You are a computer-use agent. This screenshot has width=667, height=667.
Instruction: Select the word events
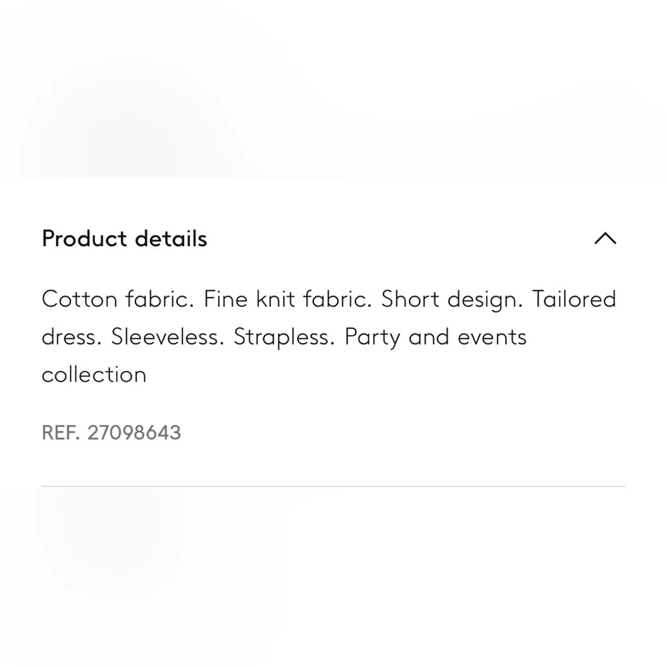click(x=492, y=338)
